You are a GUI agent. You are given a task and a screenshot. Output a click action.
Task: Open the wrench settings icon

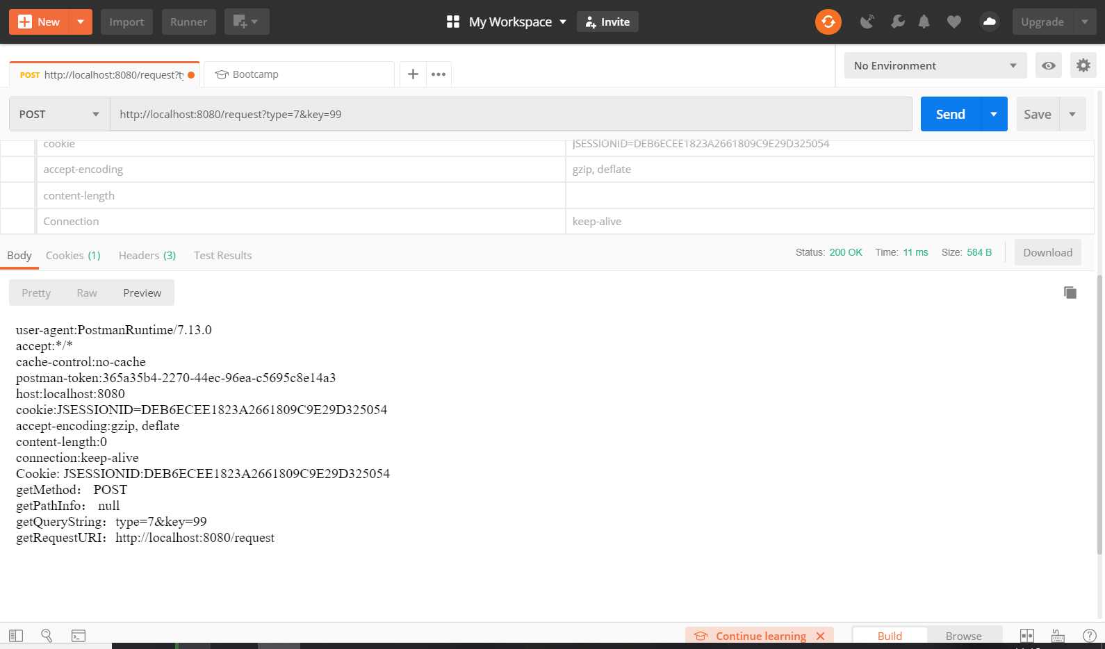[x=897, y=22]
